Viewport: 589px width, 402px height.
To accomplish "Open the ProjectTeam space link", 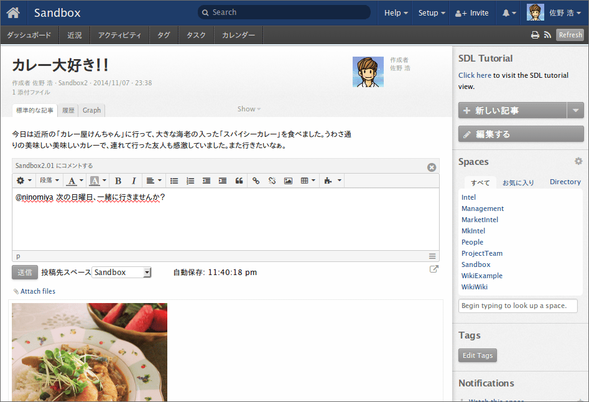I will point(482,253).
